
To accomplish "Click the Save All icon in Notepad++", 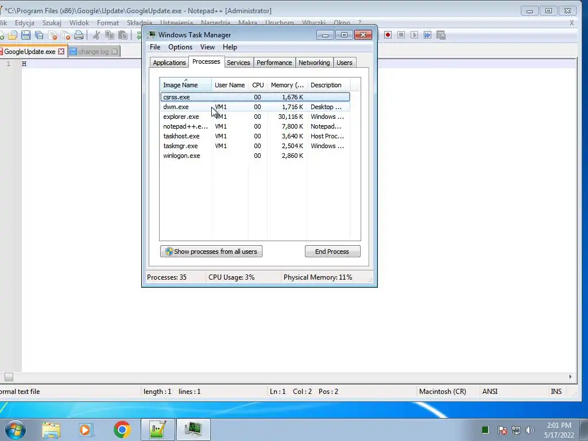I will [39, 35].
